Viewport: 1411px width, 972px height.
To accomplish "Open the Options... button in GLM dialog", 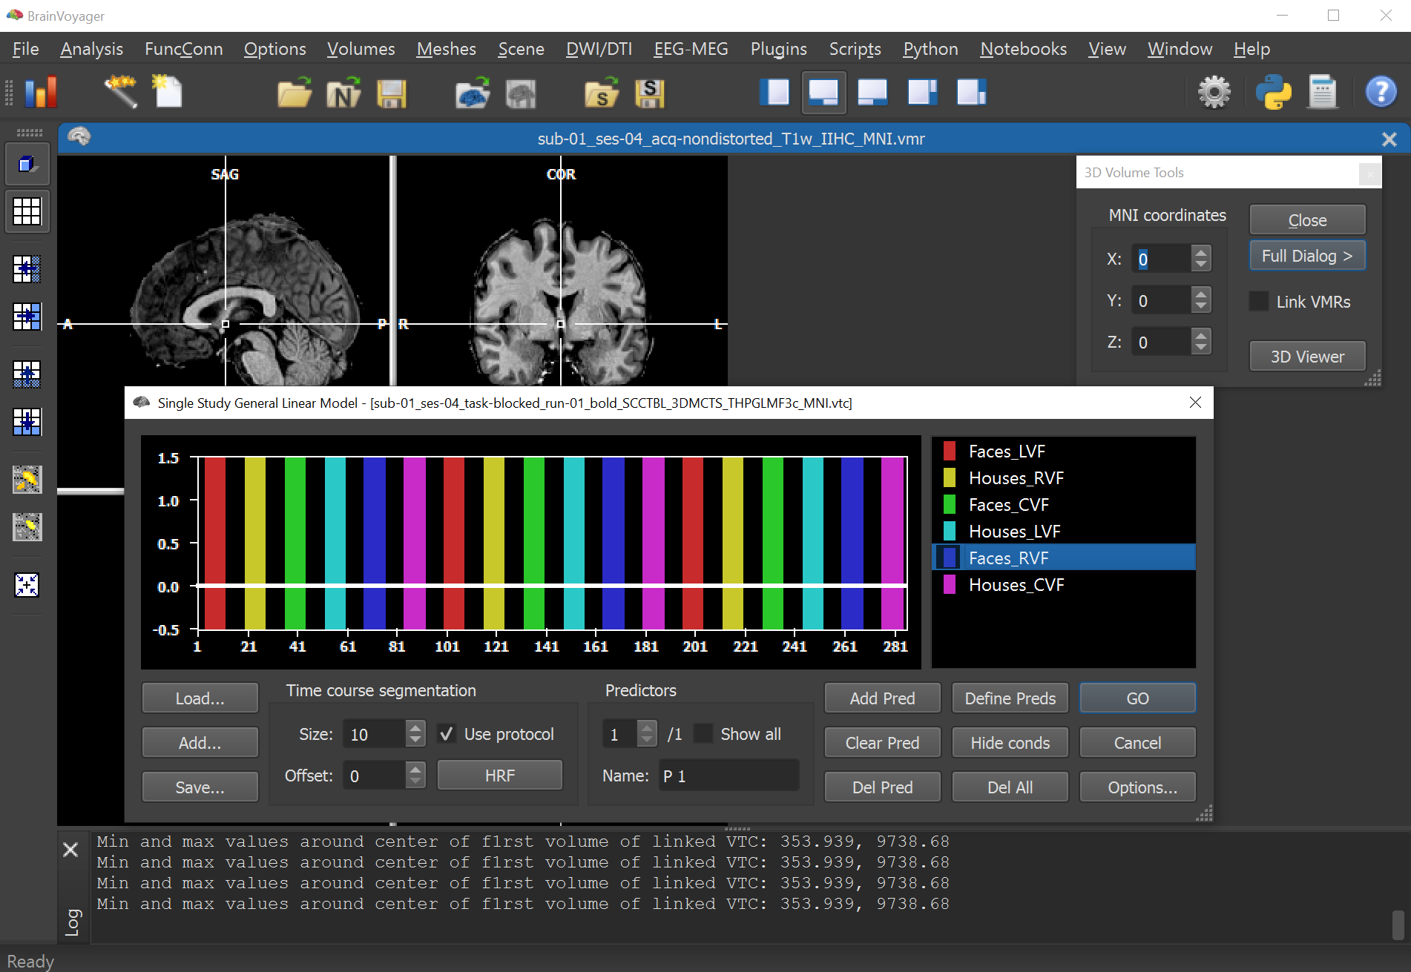I will (1137, 787).
